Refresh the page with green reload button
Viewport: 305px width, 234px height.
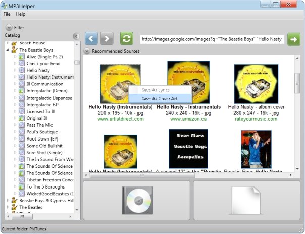point(127,38)
